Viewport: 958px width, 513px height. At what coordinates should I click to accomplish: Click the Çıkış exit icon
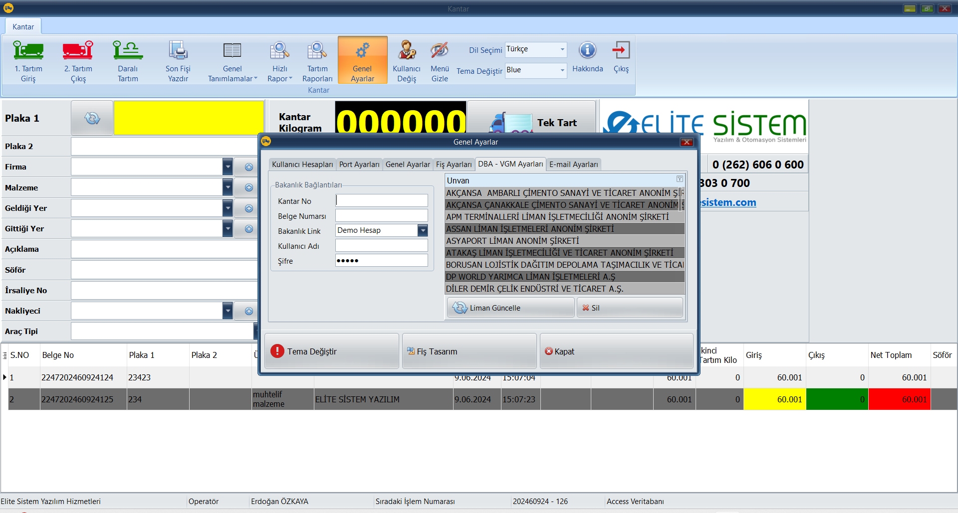click(621, 51)
